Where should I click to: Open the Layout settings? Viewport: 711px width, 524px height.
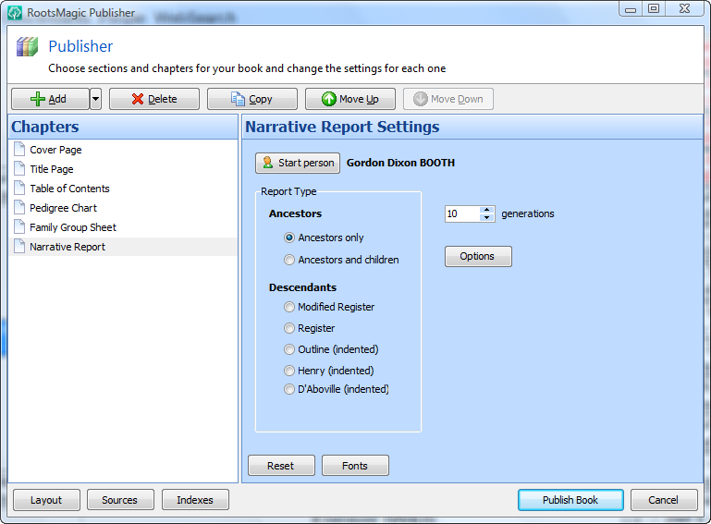[47, 500]
